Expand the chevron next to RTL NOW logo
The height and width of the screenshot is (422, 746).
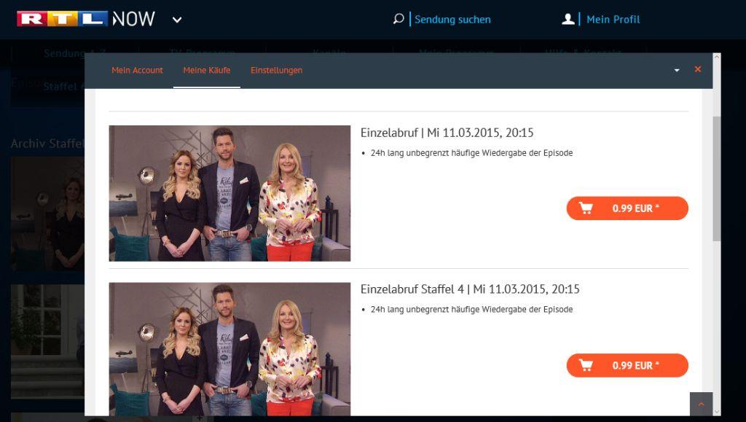(177, 20)
